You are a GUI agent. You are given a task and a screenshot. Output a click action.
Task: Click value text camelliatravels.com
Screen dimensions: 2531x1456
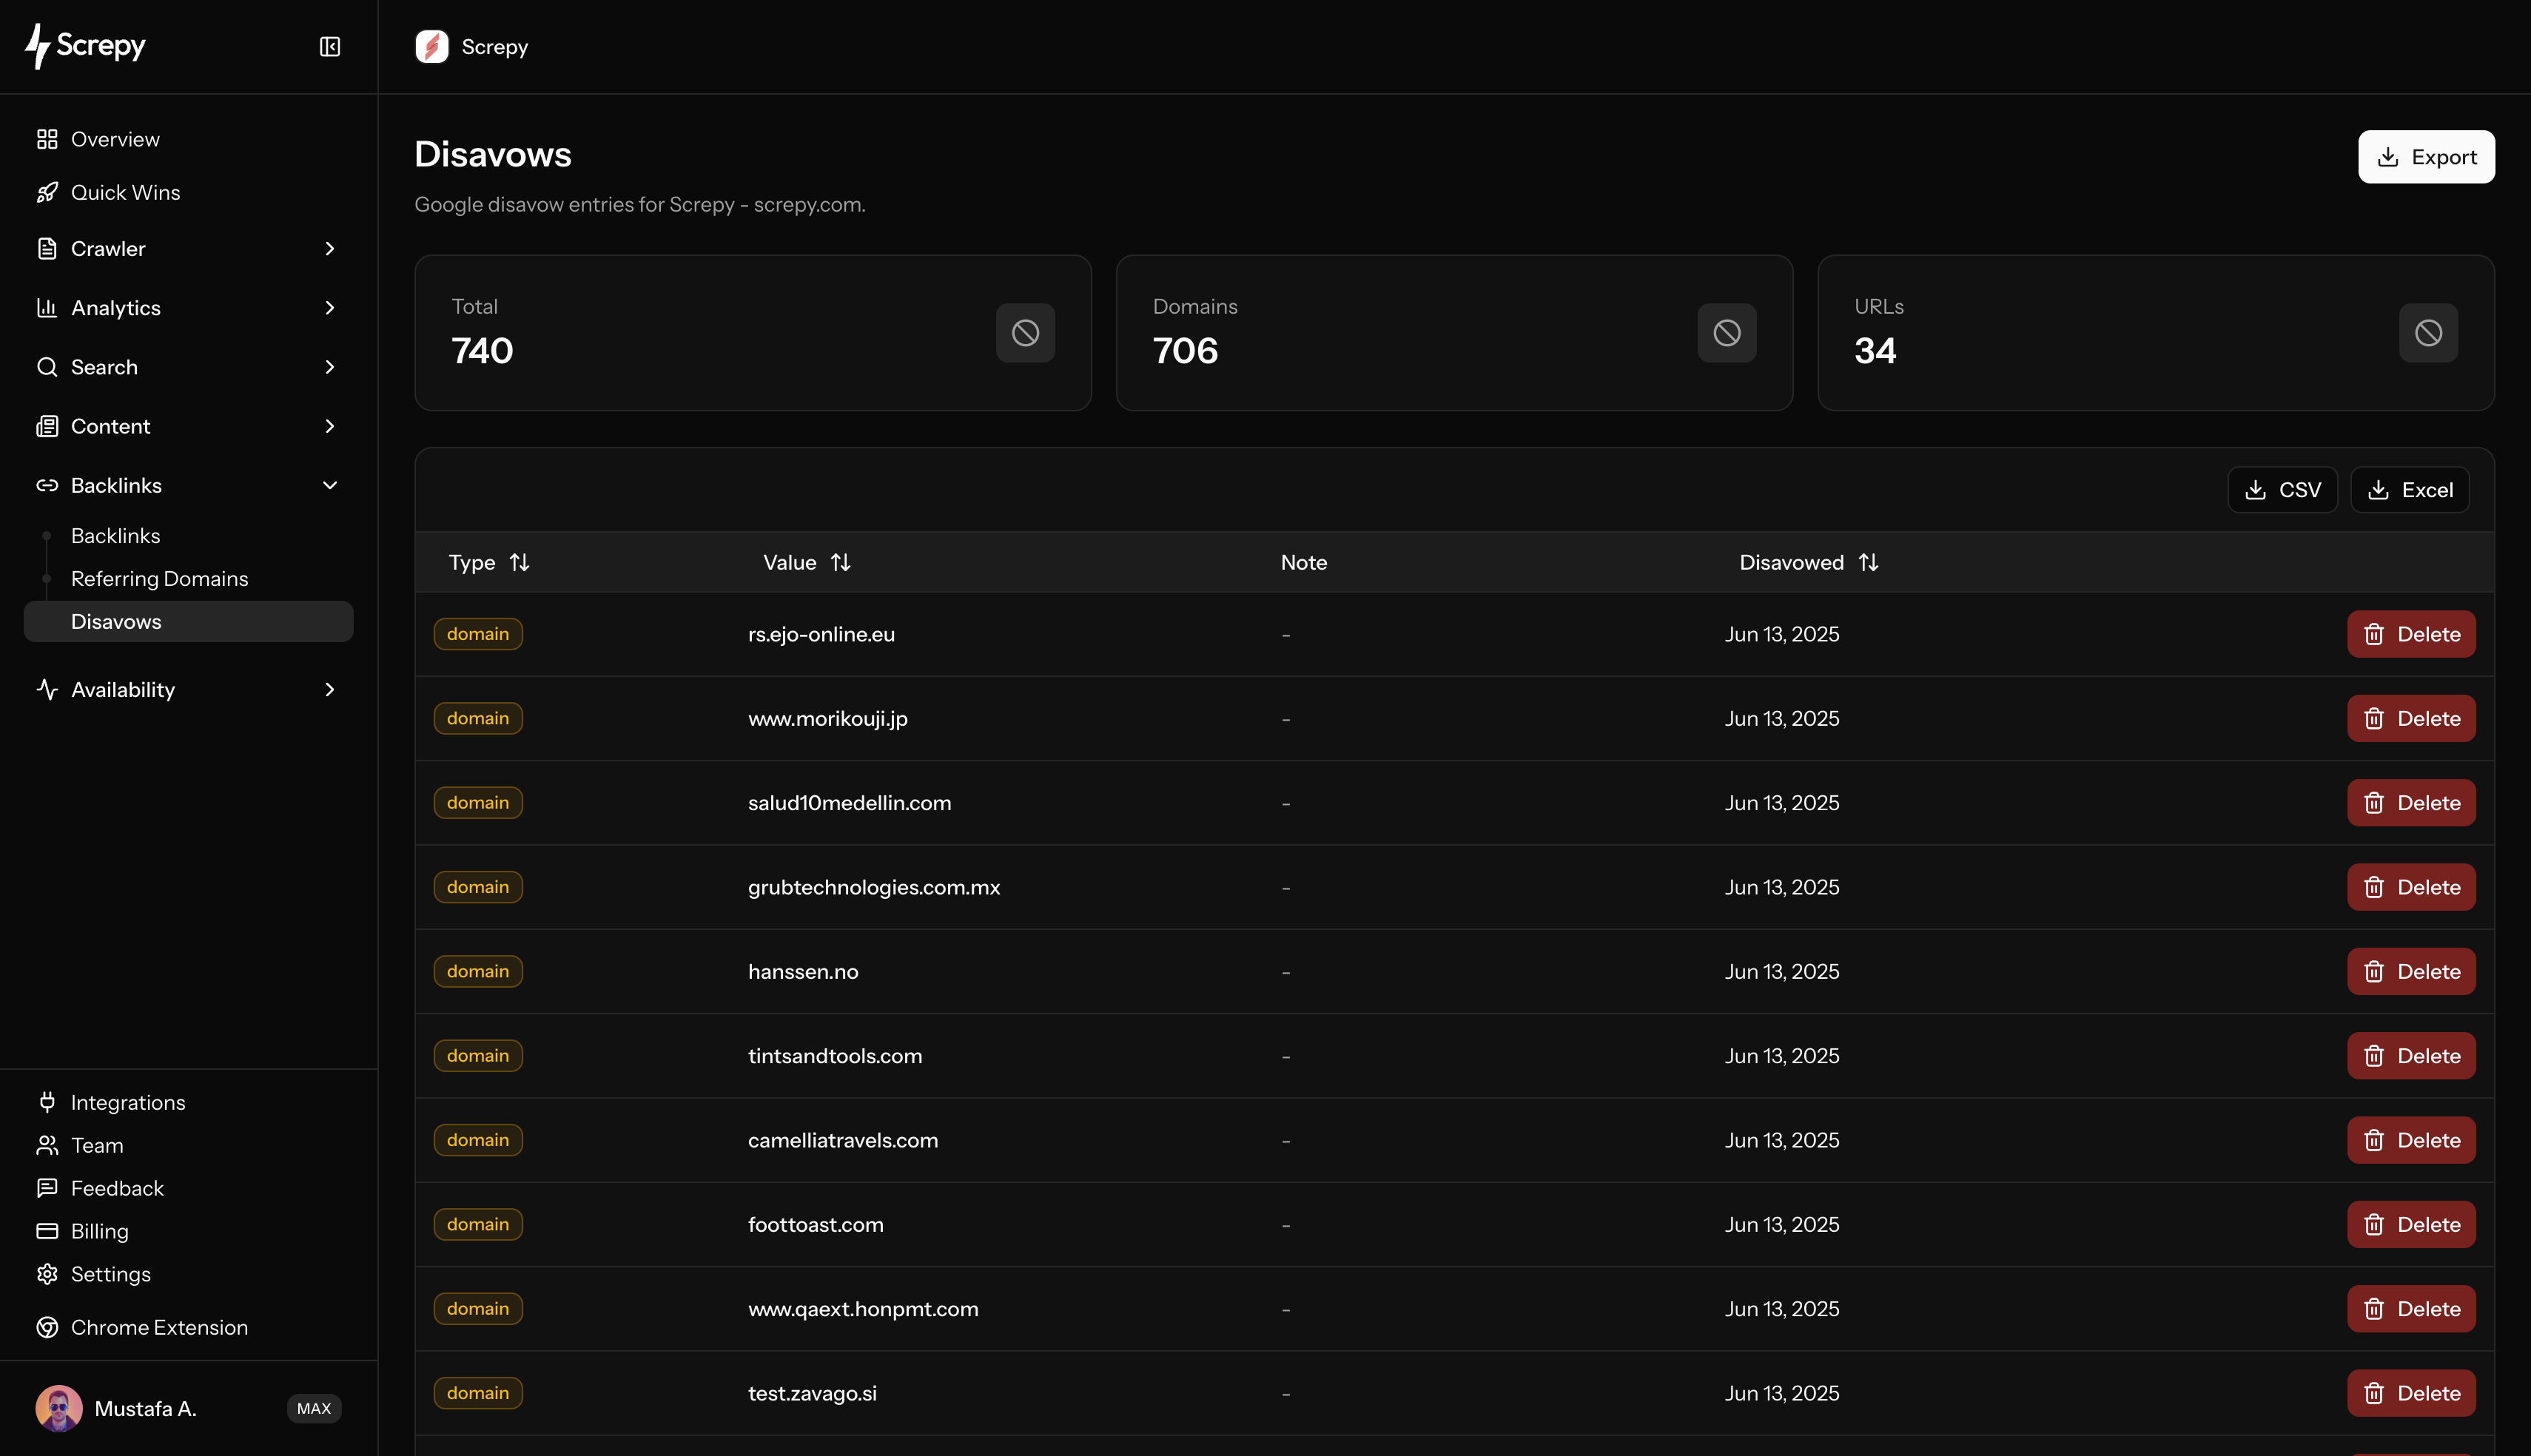click(843, 1140)
